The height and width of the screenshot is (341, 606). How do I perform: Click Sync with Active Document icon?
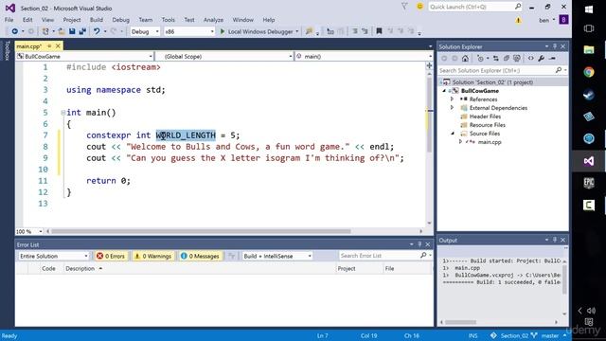point(496,59)
